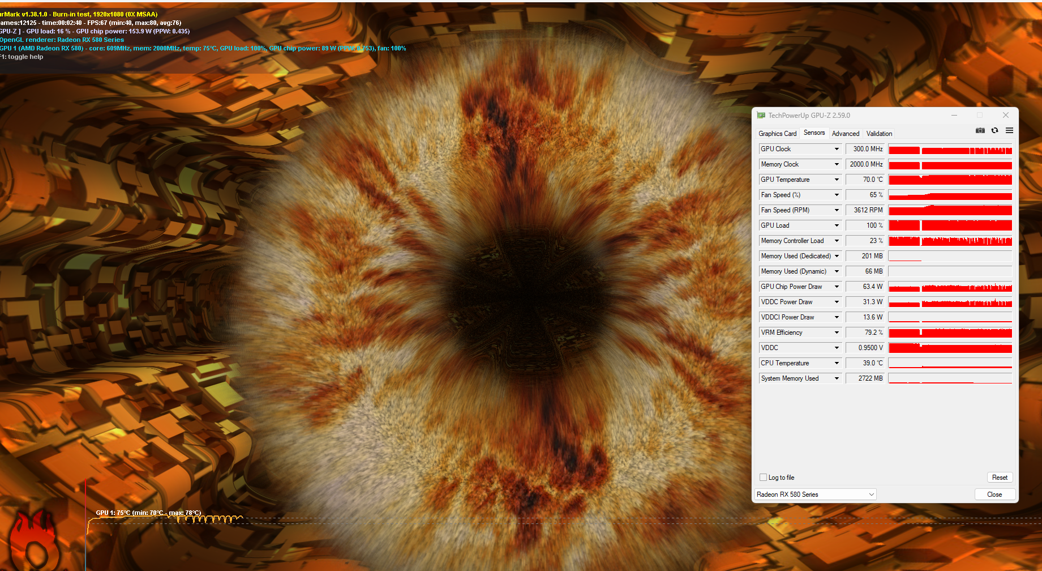The width and height of the screenshot is (1042, 571).
Task: Close GPU-Z with the X button
Action: click(1006, 115)
